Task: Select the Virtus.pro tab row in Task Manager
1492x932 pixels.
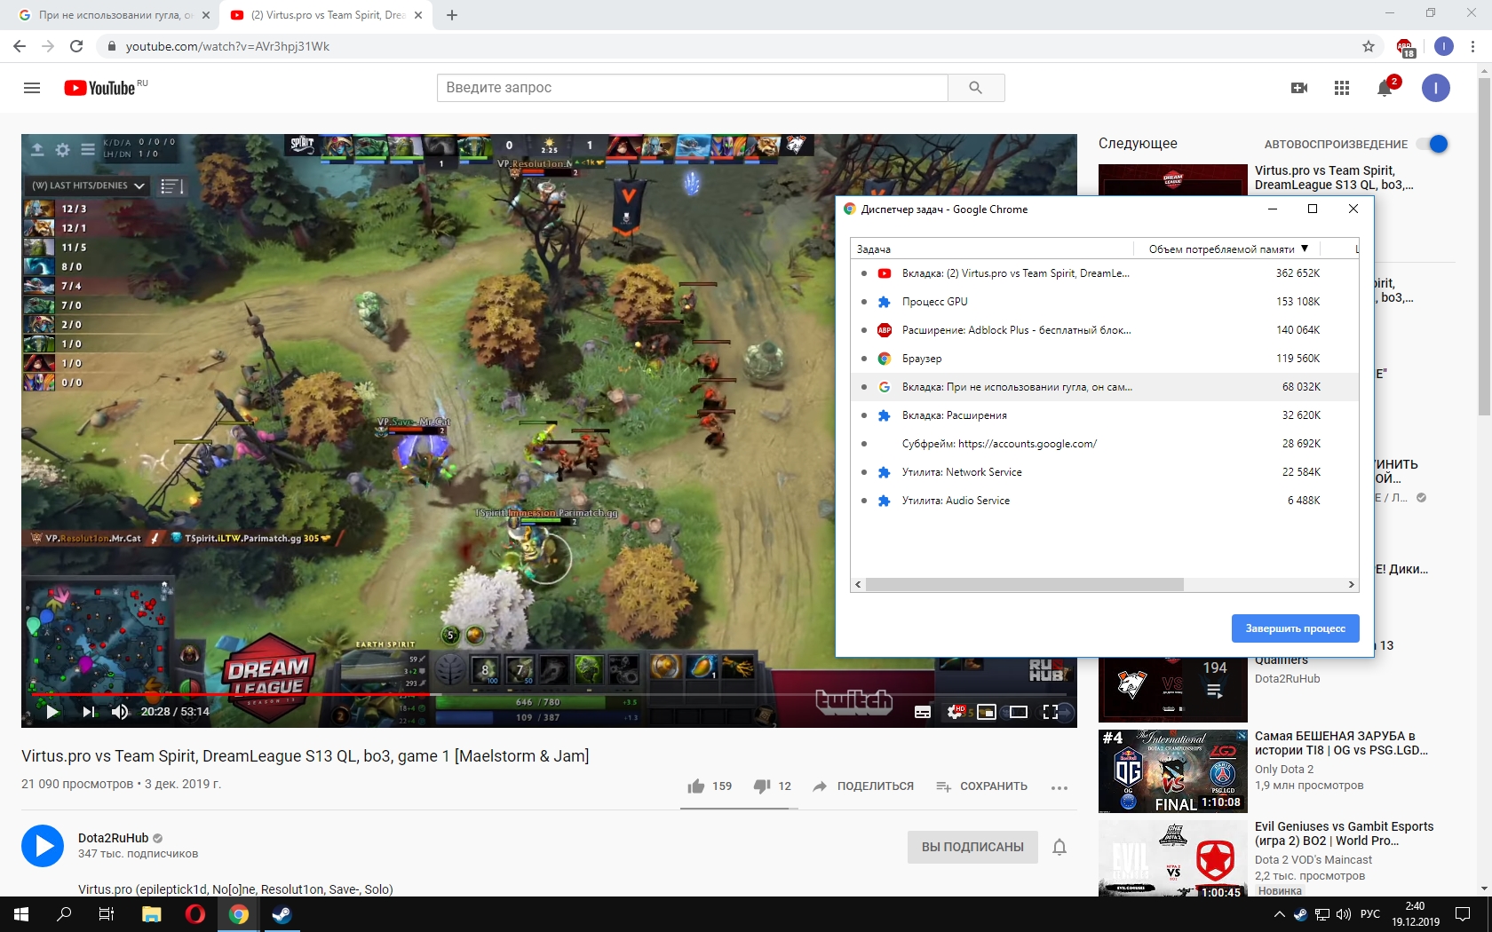Action: click(1104, 273)
